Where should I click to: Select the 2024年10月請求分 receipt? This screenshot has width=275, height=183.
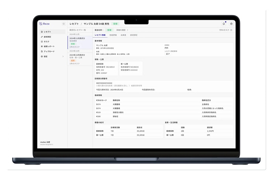(x=77, y=55)
